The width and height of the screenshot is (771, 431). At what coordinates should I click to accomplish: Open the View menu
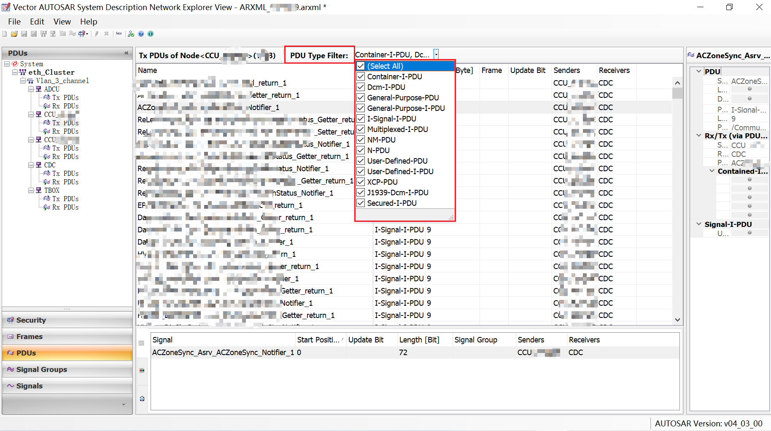(x=62, y=22)
